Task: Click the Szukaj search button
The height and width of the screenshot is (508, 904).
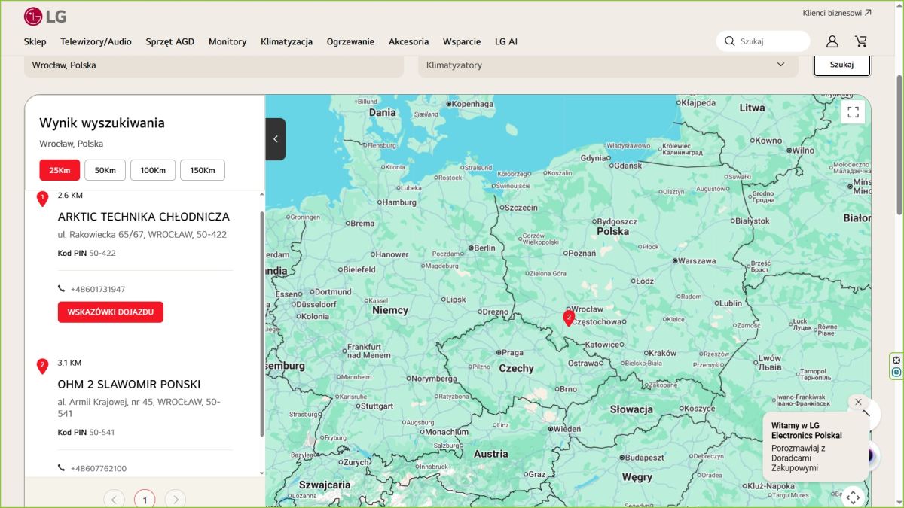Action: tap(841, 65)
